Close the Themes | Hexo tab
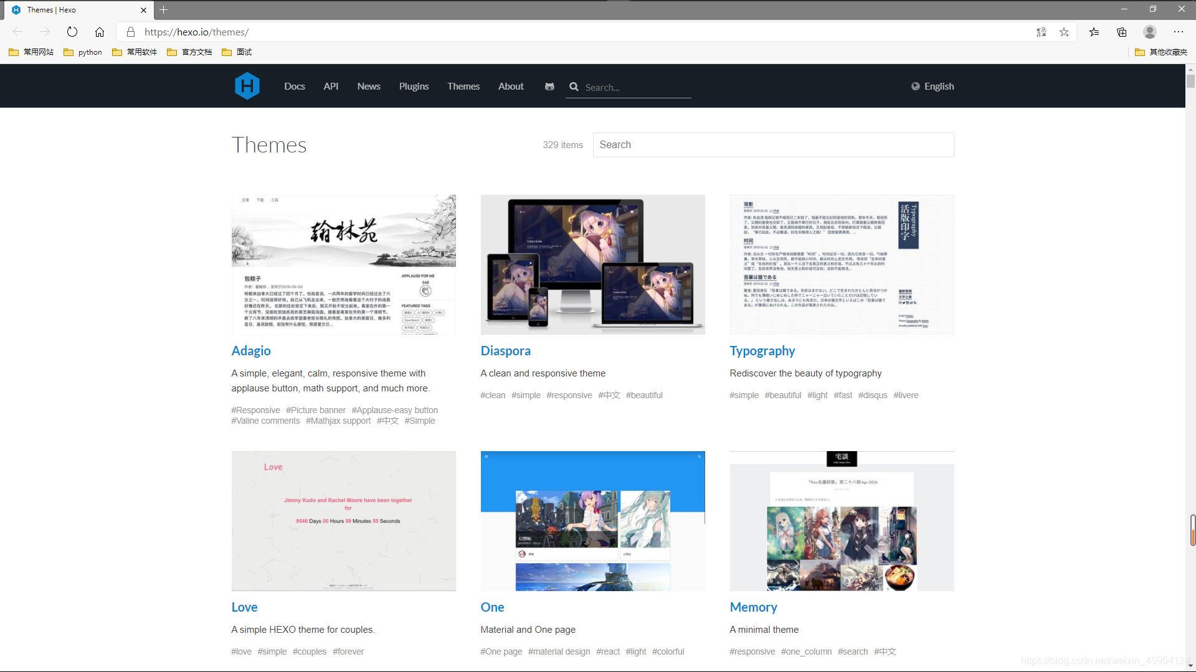1196x672 pixels. (143, 10)
